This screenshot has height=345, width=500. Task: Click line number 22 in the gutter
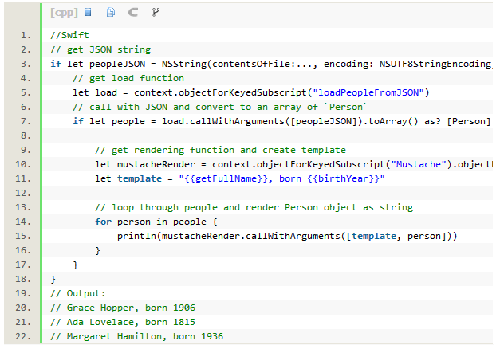coord(23,336)
